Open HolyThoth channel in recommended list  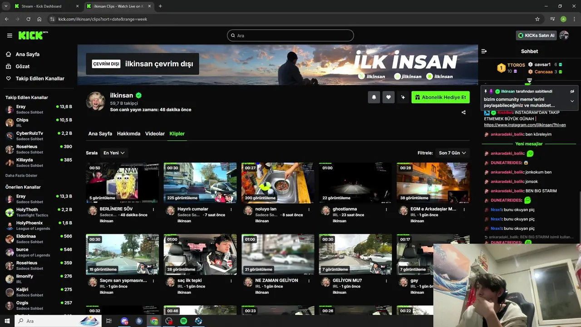(39, 212)
